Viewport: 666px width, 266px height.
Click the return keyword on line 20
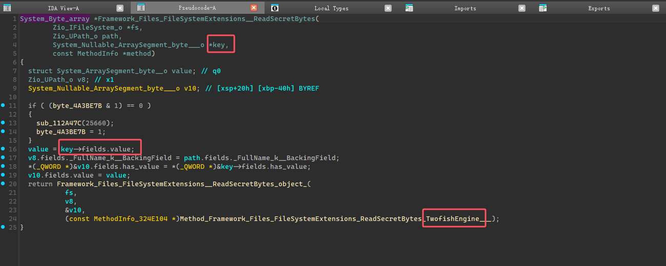pyautogui.click(x=41, y=184)
